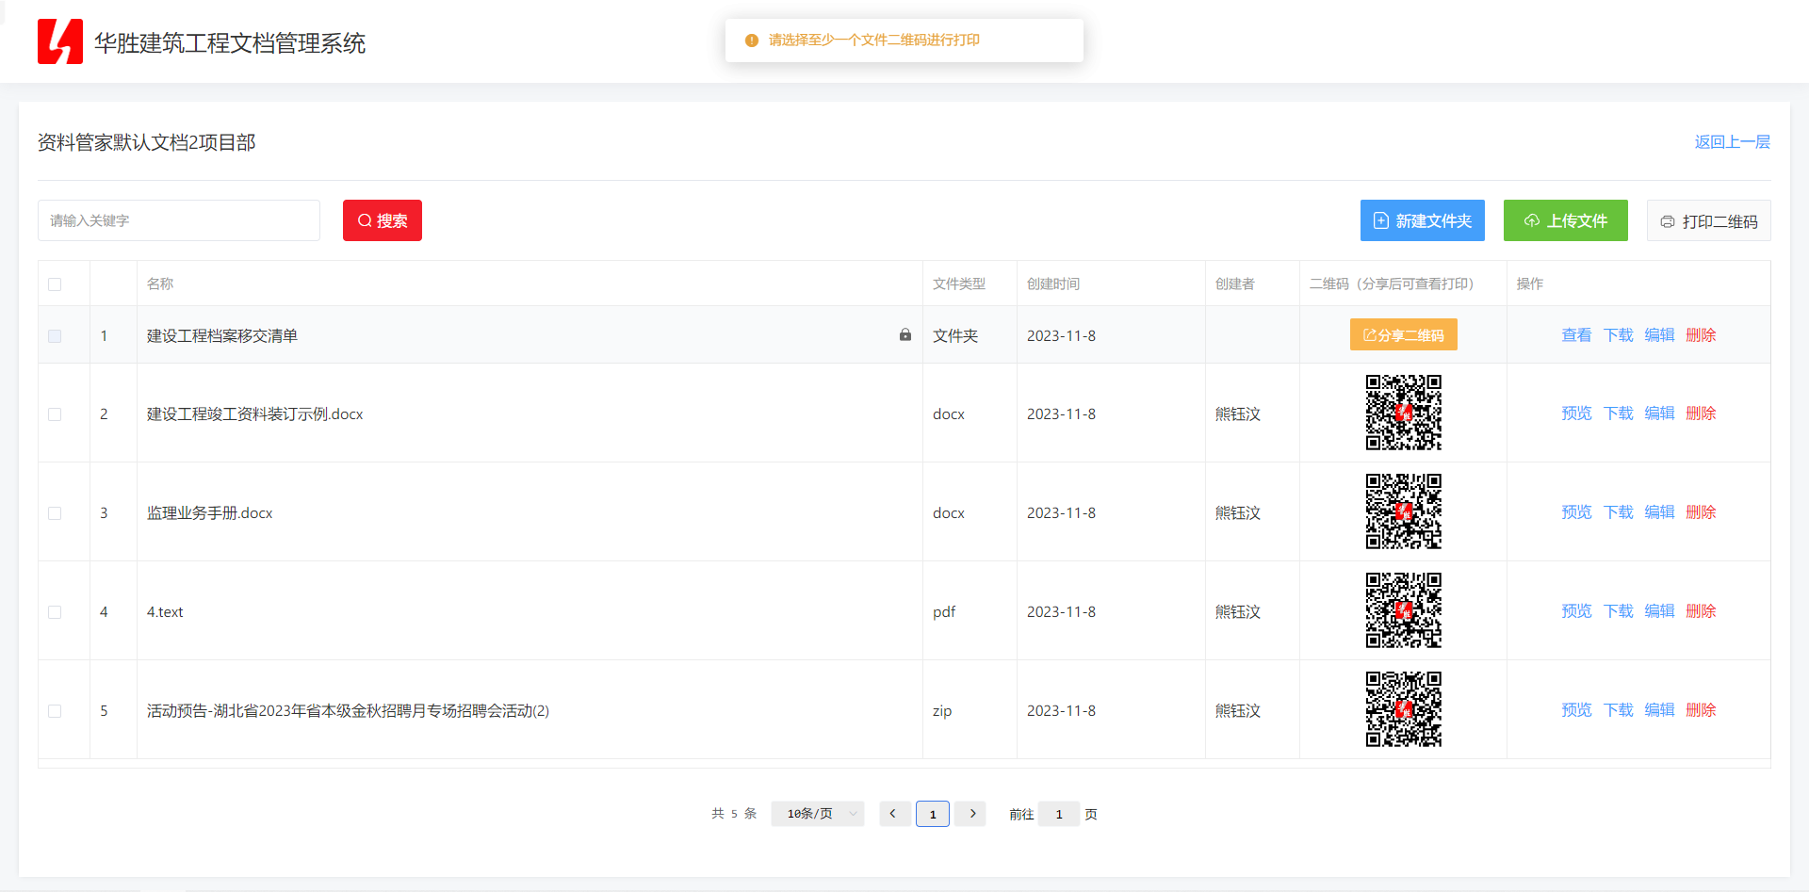Click the 创建时间 column header
1809x892 pixels.
pyautogui.click(x=1053, y=284)
